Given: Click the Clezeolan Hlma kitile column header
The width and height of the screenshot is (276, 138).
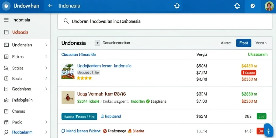Looking at the screenshot, I should coord(78,54).
